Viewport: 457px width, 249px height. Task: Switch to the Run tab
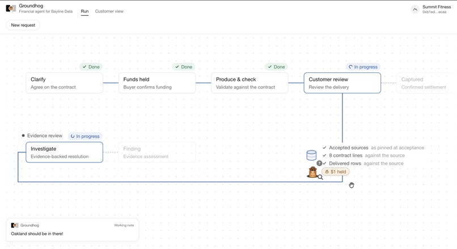[84, 11]
